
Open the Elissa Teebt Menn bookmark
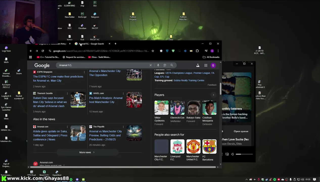pyautogui.click(x=99, y=57)
